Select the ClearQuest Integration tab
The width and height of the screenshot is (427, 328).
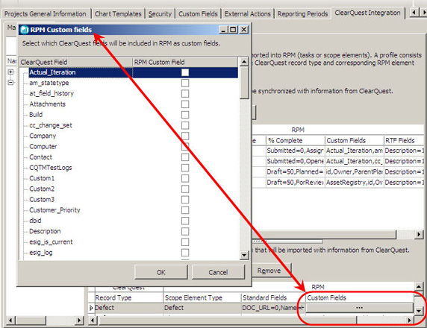click(x=367, y=13)
